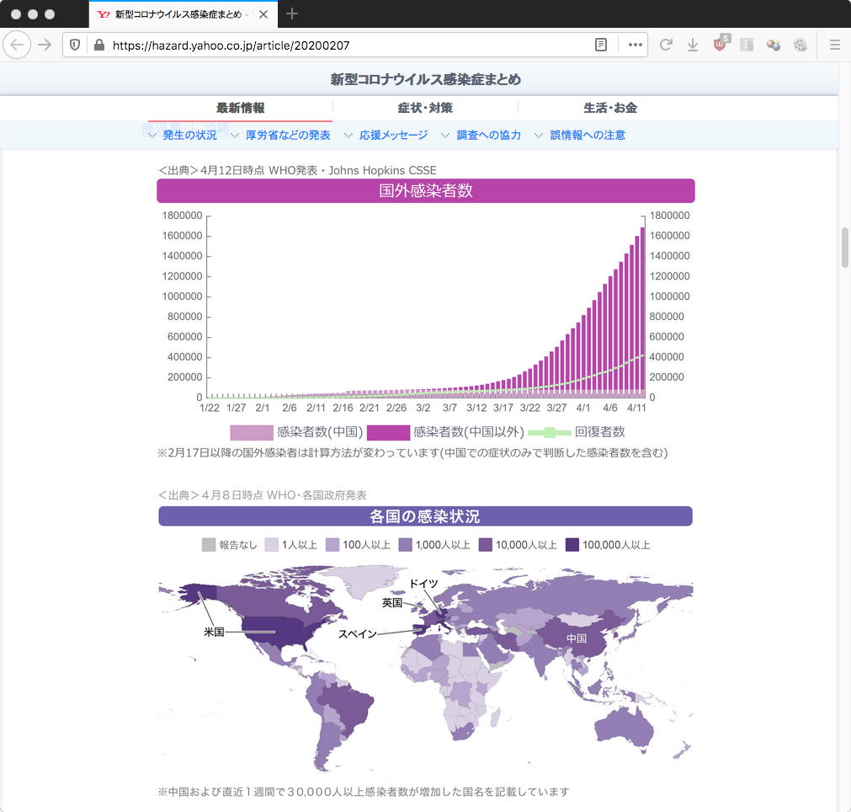
Task: Toggle reader view icon
Action: click(601, 45)
